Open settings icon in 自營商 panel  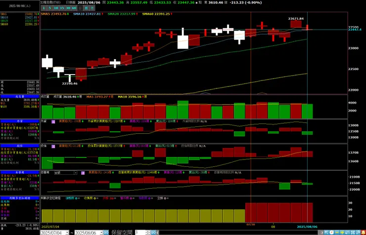click(x=83, y=173)
